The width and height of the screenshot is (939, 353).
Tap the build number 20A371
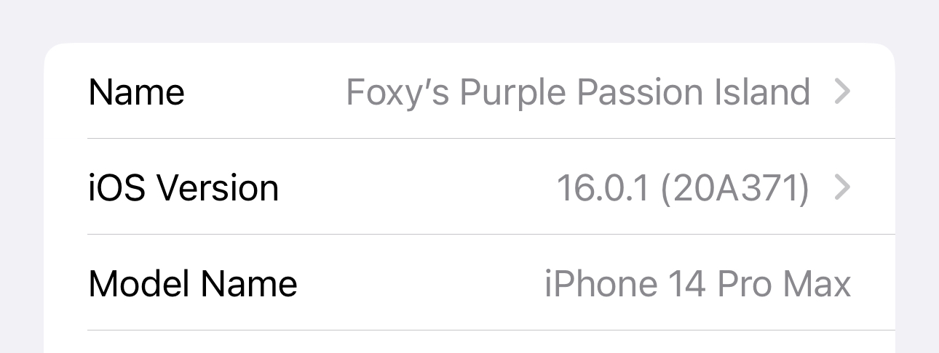[734, 189]
